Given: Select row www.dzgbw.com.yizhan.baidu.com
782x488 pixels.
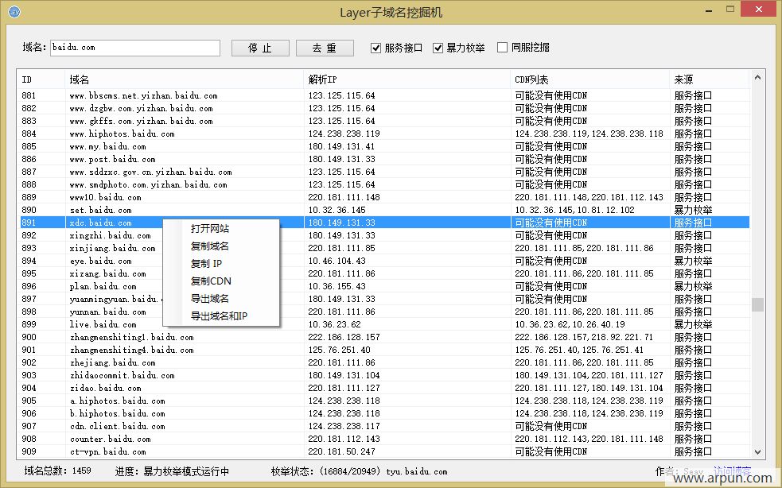Looking at the screenshot, I should 384,108.
